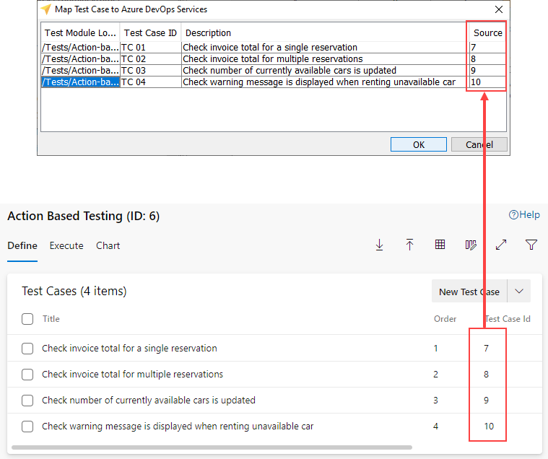Click Test Case Id 10 in the list
Image resolution: width=548 pixels, height=459 pixels.
[x=489, y=427]
